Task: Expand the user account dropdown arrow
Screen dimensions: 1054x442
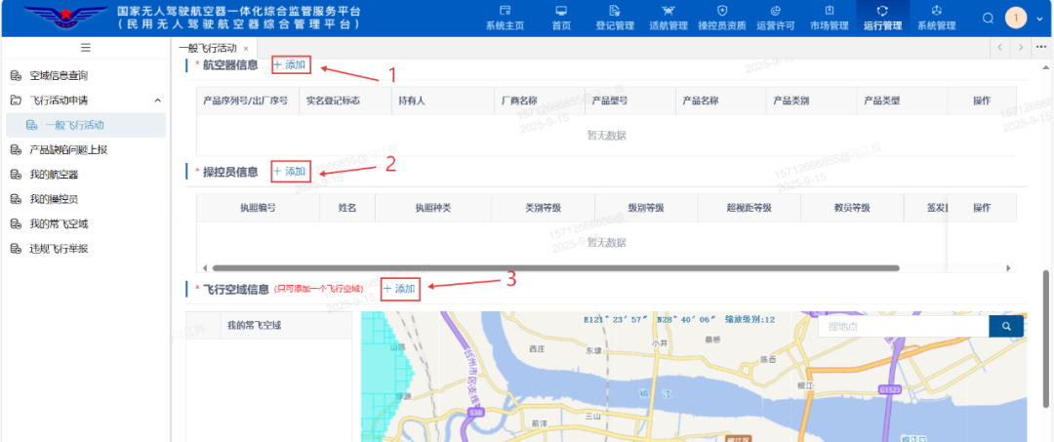Action: click(x=1040, y=19)
